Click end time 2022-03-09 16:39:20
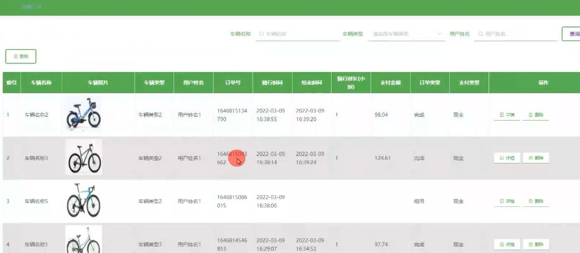Viewport: 580px width, 253px height. pyautogui.click(x=310, y=115)
